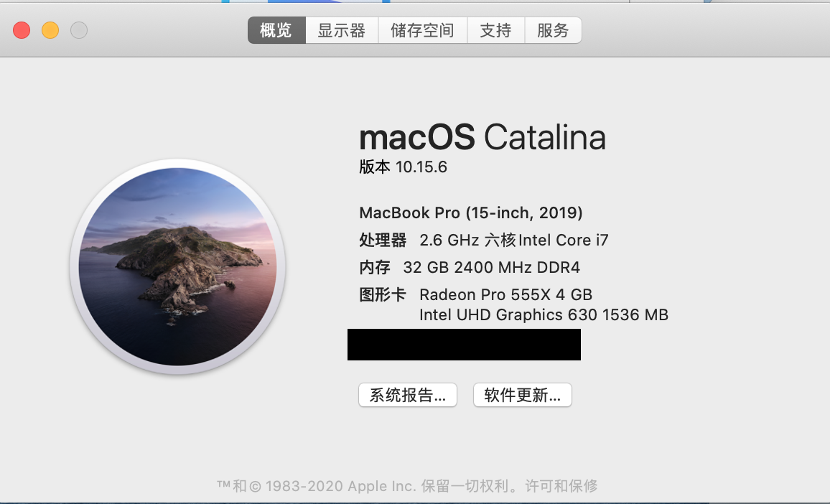Open the 许可和保修 link
The image size is (830, 504).
pyautogui.click(x=561, y=485)
